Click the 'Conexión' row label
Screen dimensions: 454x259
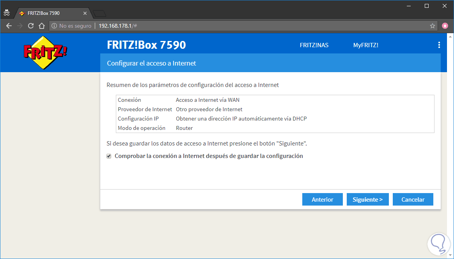129,100
